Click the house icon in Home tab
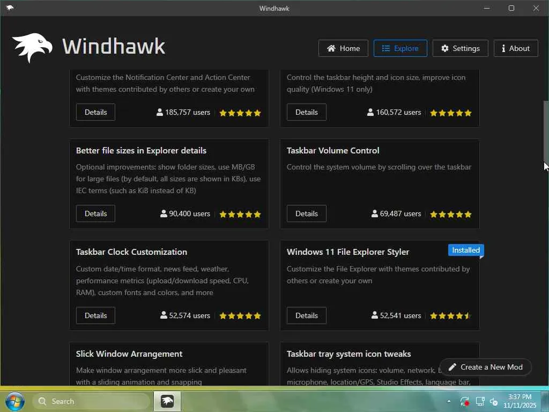549x412 pixels. 331,48
